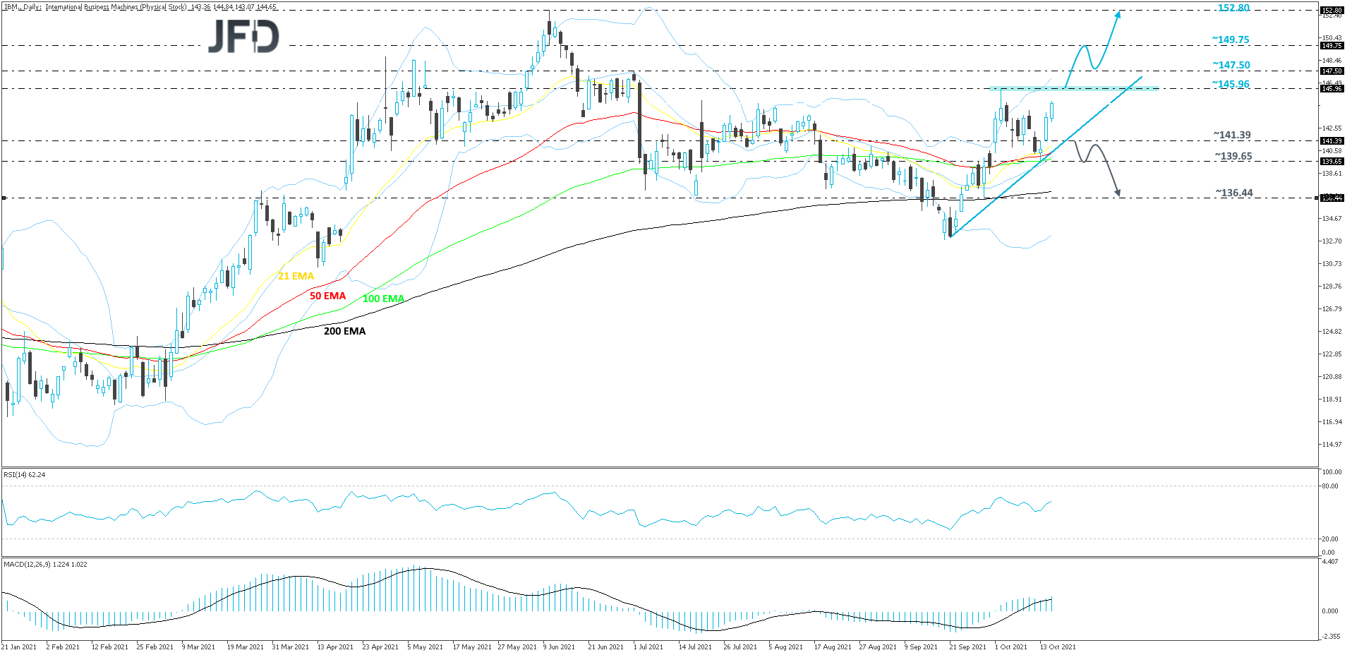Click the 21 Jan 2021 date label
The height and width of the screenshot is (655, 1352).
[19, 647]
